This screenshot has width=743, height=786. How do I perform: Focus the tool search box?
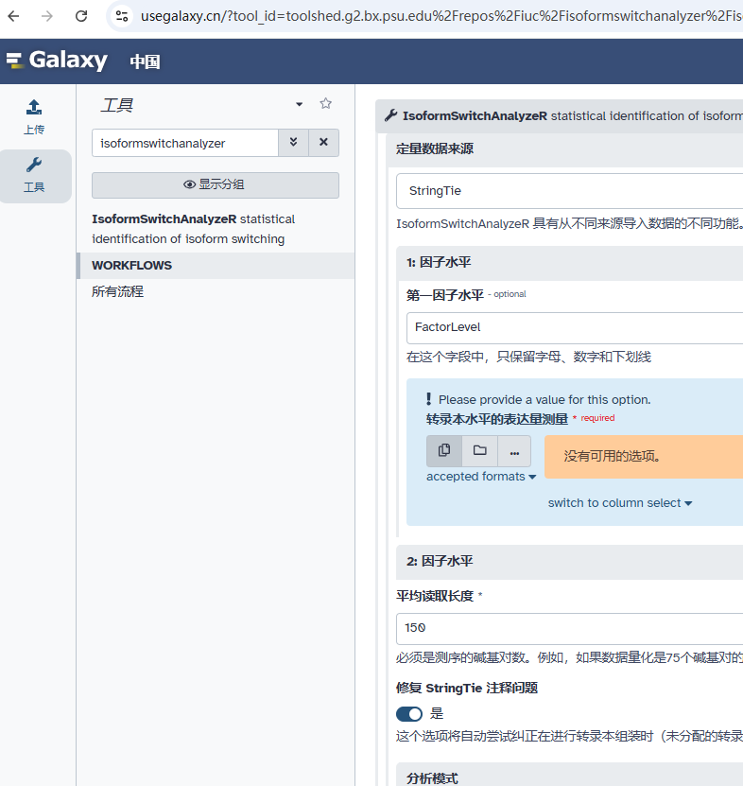(185, 143)
